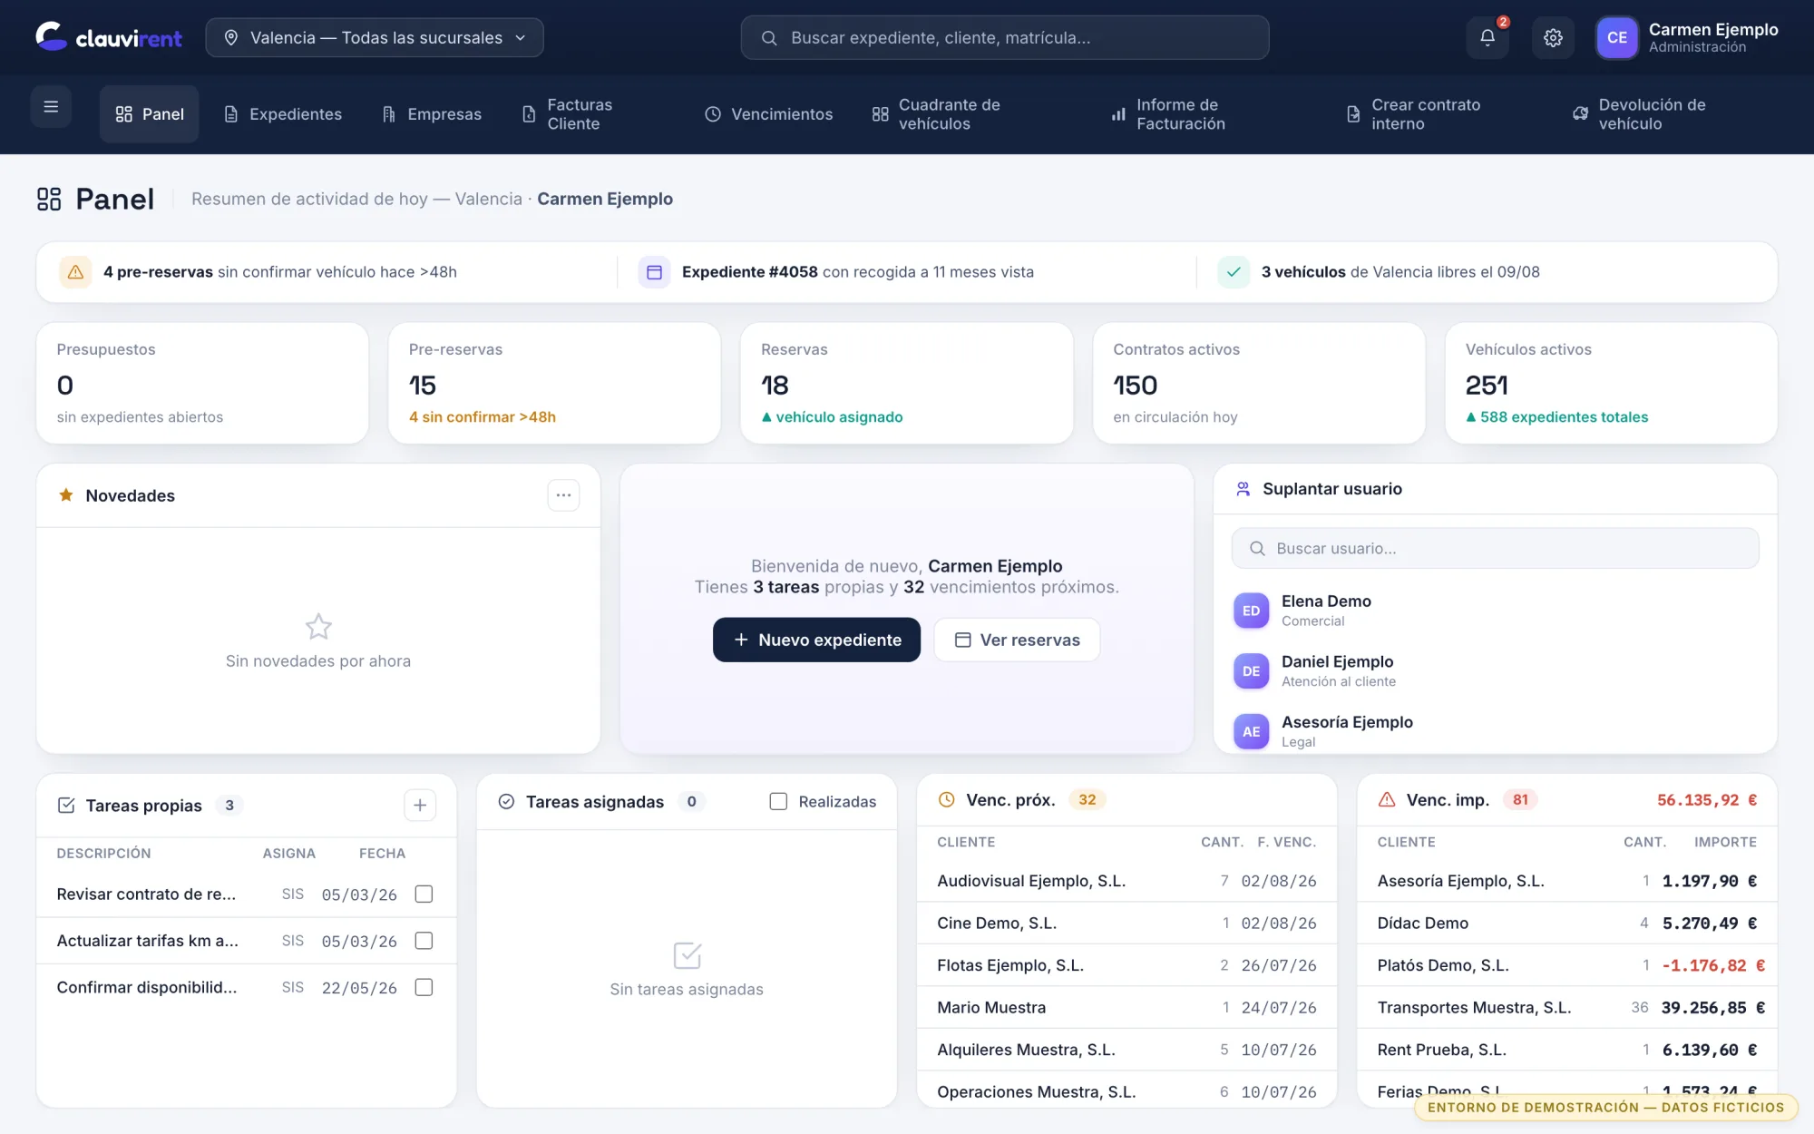
Task: Check the Actualizar tarifas km task
Action: [x=424, y=941]
